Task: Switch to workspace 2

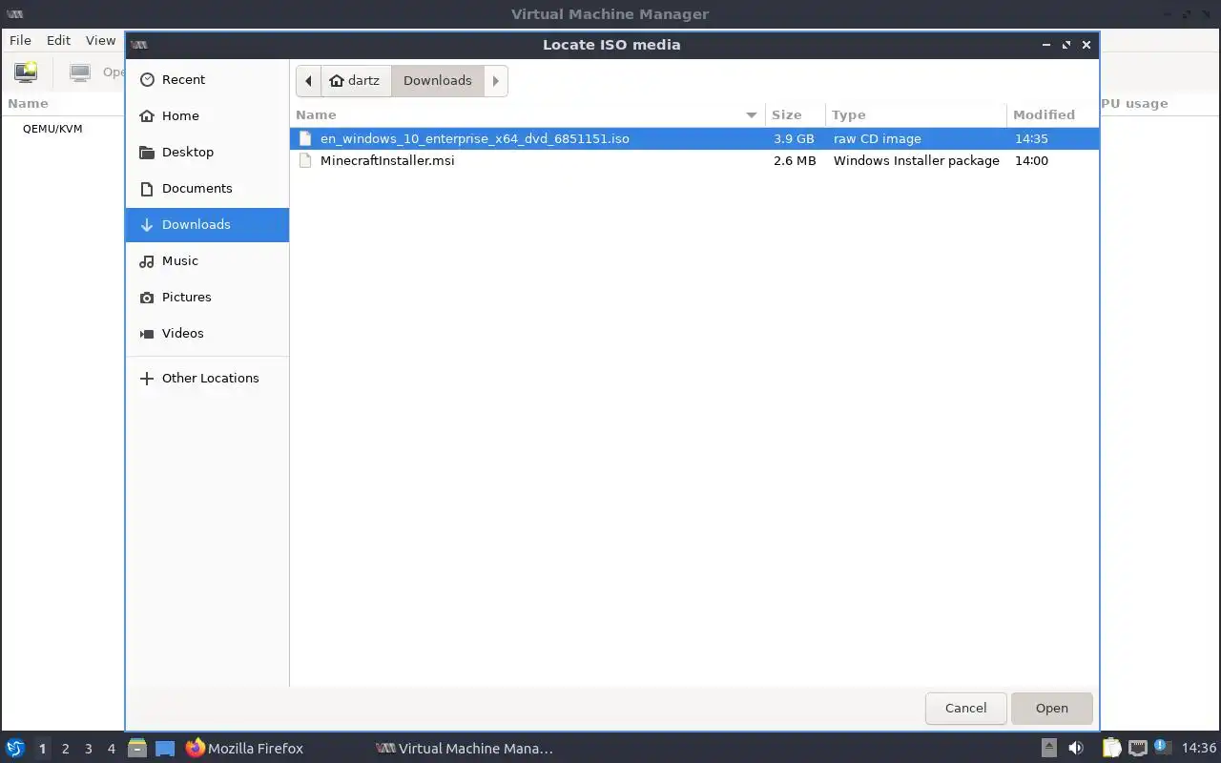Action: [x=65, y=749]
